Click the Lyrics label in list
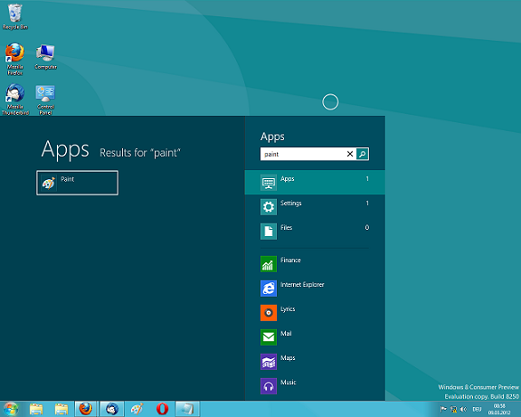The image size is (521, 417). pyautogui.click(x=288, y=309)
